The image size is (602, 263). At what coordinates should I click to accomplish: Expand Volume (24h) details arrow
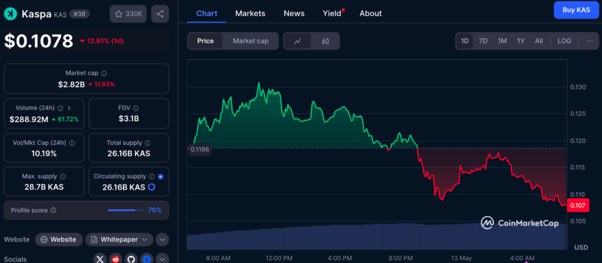pos(69,108)
